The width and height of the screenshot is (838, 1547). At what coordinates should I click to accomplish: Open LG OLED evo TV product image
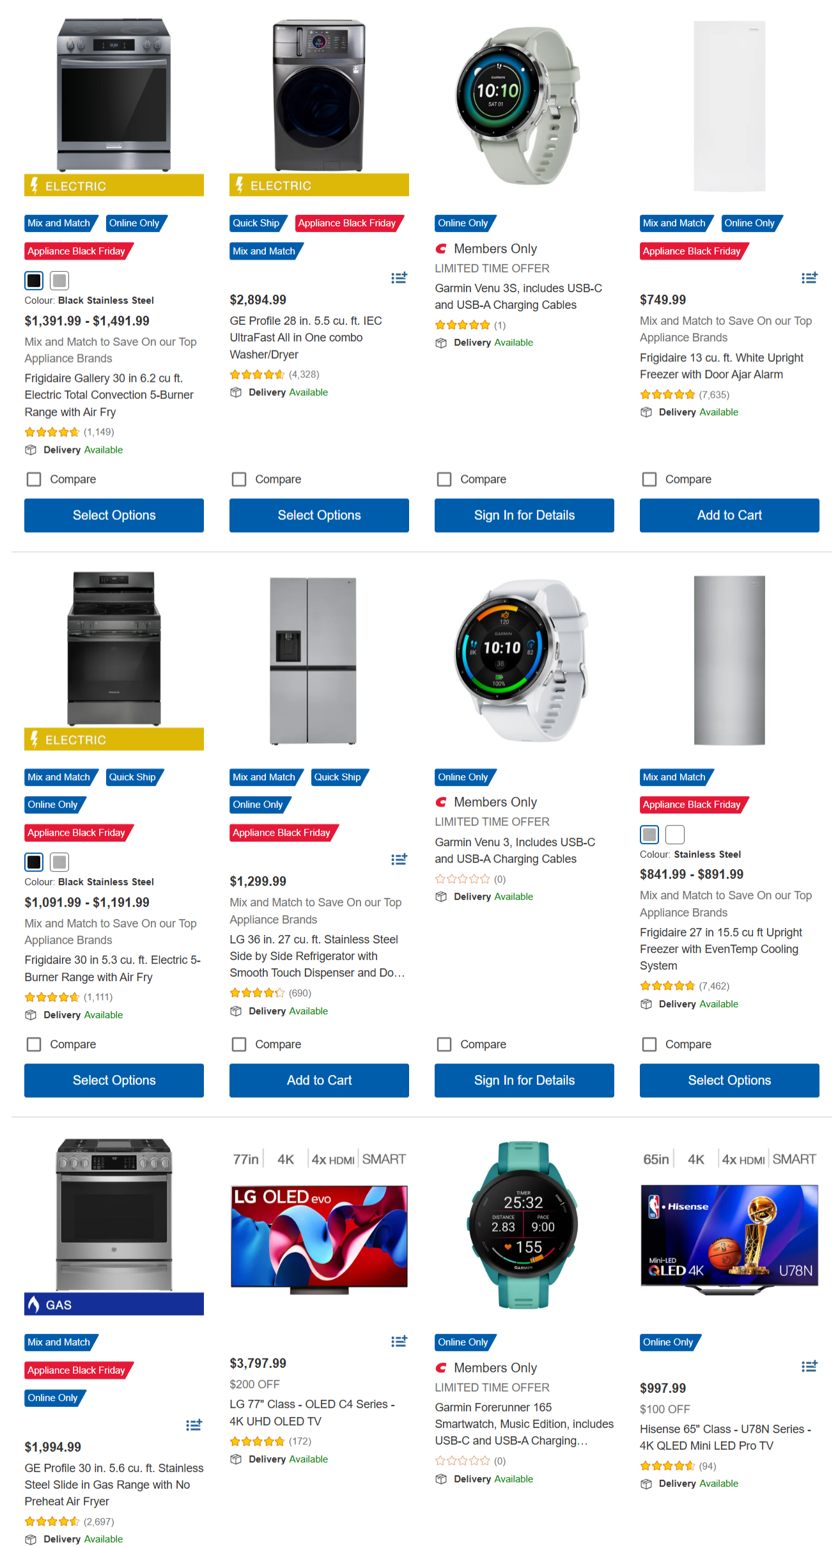pos(319,1236)
